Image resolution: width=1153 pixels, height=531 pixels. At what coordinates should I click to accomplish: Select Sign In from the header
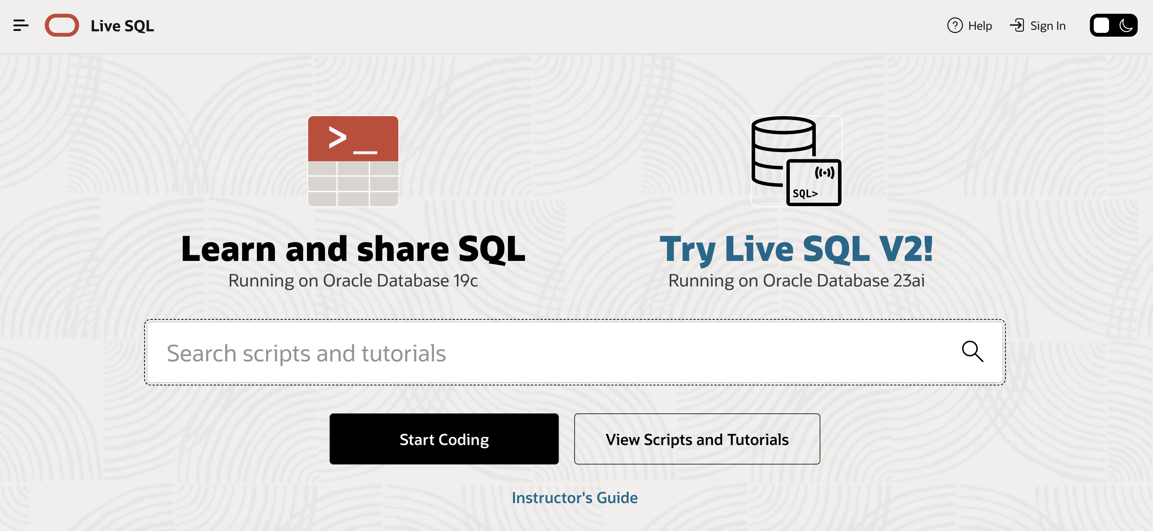pos(1047,26)
